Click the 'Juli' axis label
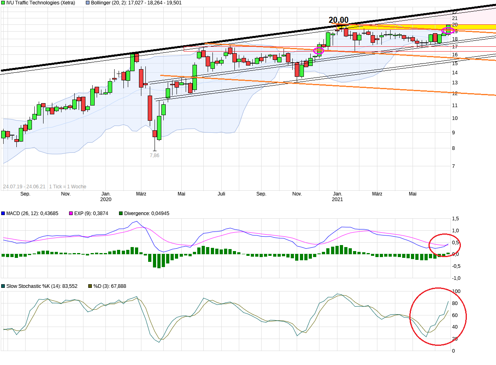Image resolution: width=496 pixels, height=365 pixels. coord(221,194)
